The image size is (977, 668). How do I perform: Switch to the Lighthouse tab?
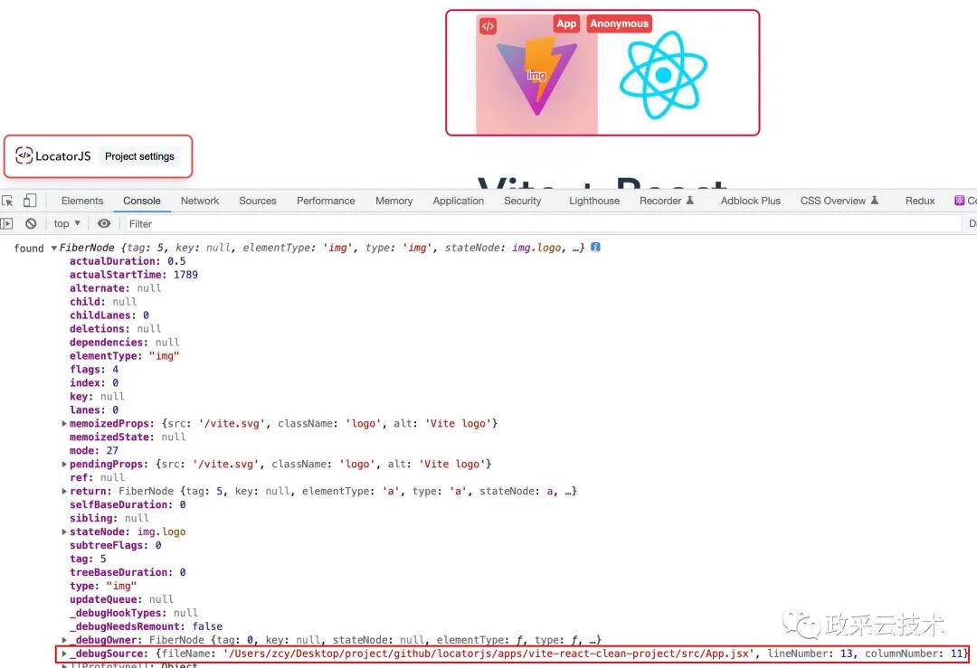pos(593,201)
